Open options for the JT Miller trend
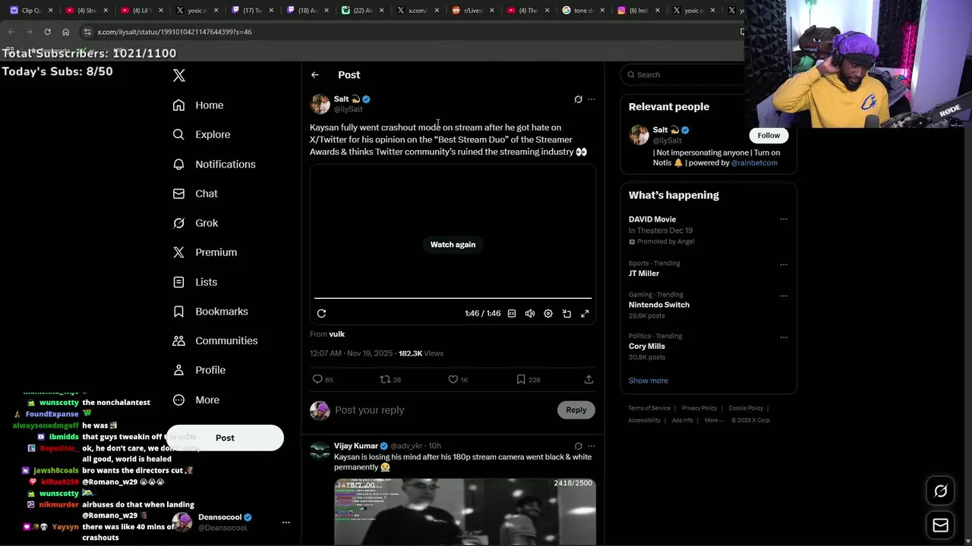Image resolution: width=972 pixels, height=546 pixels. click(x=784, y=264)
